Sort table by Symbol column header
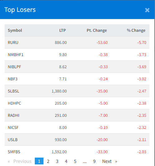The height and width of the screenshot is (166, 155). coord(15,31)
